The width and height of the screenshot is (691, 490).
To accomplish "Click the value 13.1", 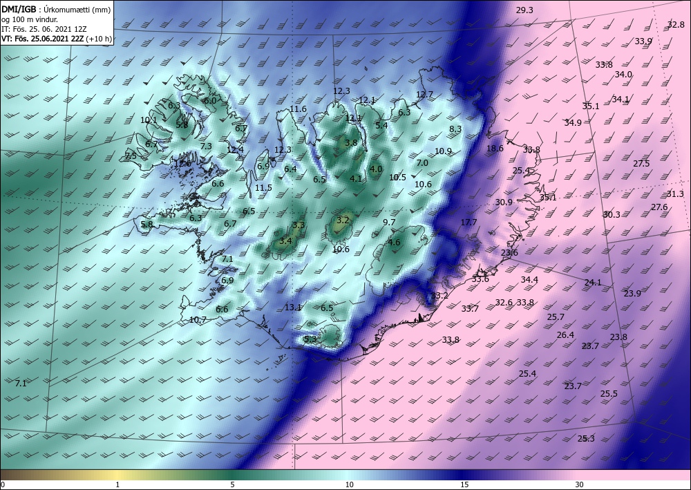I will point(293,308).
